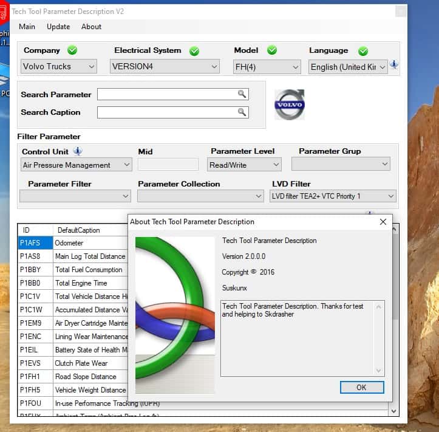Click the DefaultCaption column header

click(90, 230)
